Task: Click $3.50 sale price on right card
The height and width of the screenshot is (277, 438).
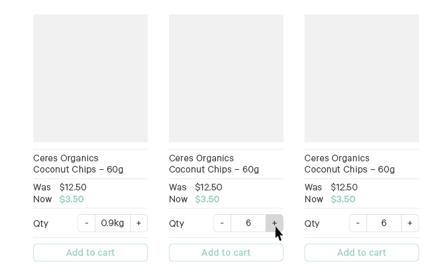Action: [343, 199]
